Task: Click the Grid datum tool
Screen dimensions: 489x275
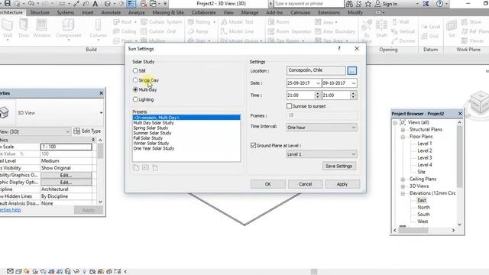Action: 429,36
